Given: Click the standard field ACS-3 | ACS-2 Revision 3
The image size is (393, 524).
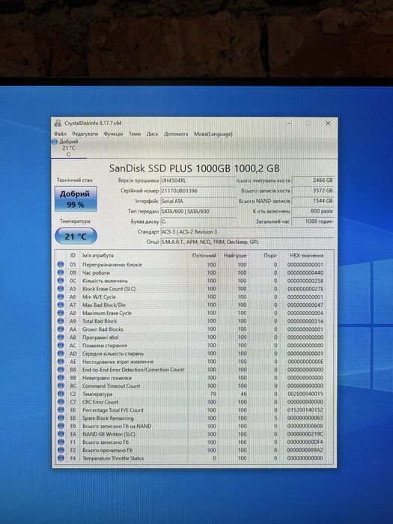Looking at the screenshot, I should 247,231.
